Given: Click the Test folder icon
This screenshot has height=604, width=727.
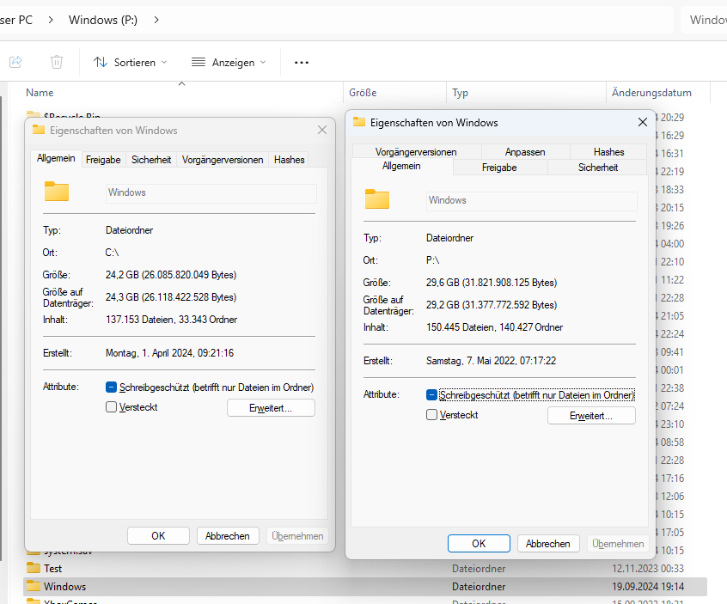Looking at the screenshot, I should click(34, 568).
